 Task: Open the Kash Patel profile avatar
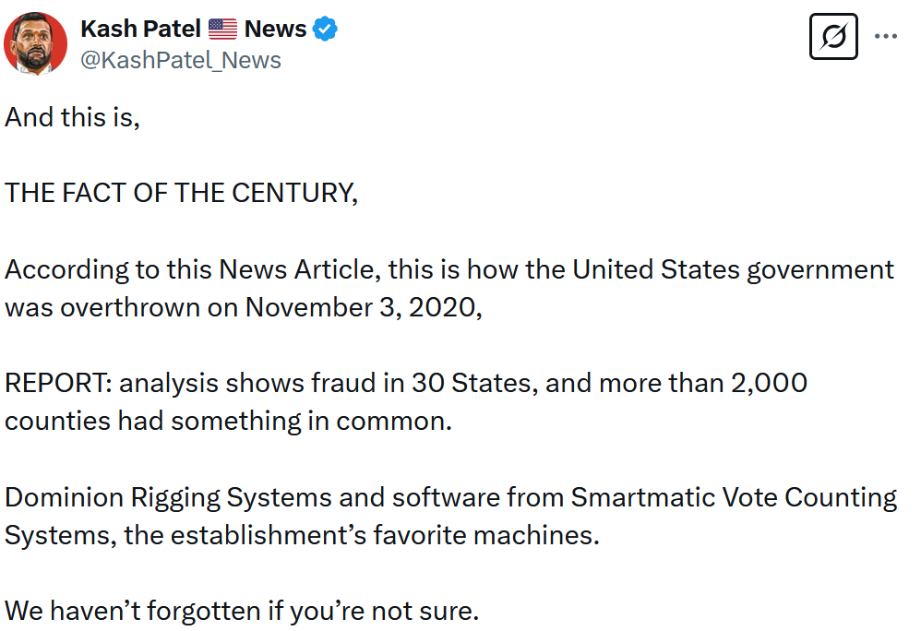coord(35,43)
